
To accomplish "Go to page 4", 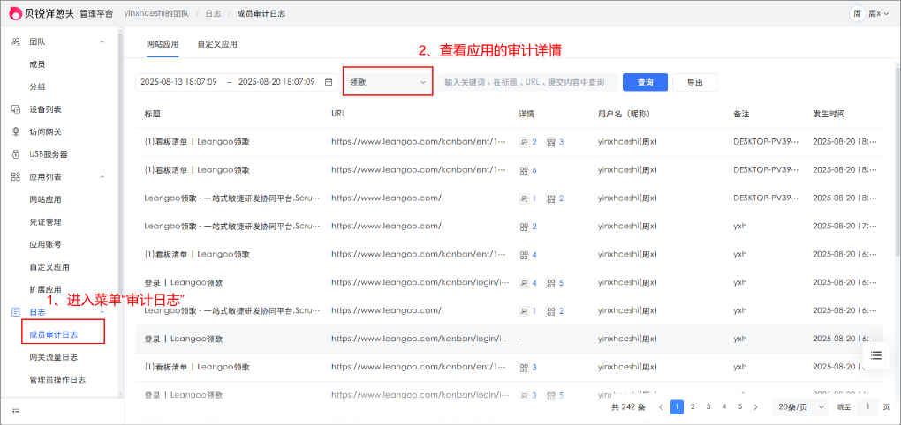I will (x=724, y=406).
